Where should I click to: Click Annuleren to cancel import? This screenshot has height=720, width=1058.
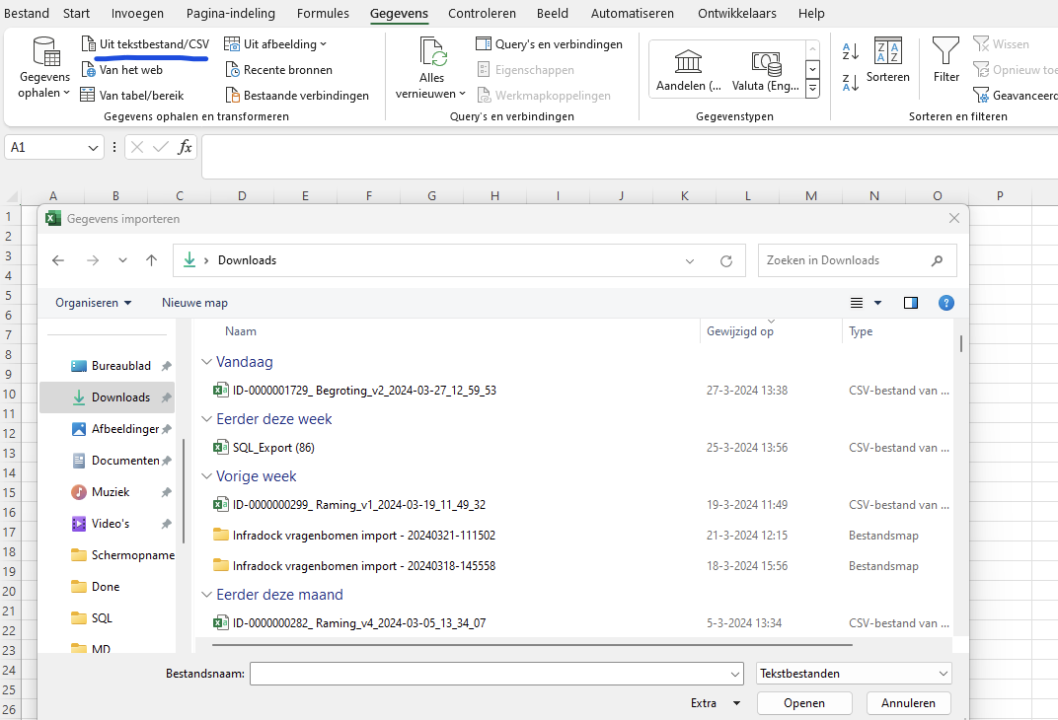908,703
